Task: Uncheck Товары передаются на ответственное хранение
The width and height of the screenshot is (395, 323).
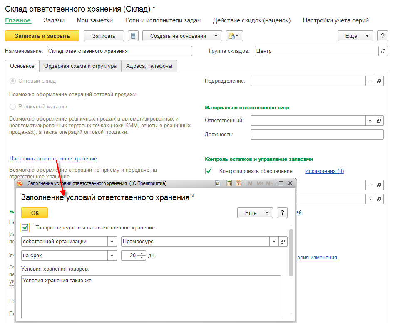Action: point(25,228)
